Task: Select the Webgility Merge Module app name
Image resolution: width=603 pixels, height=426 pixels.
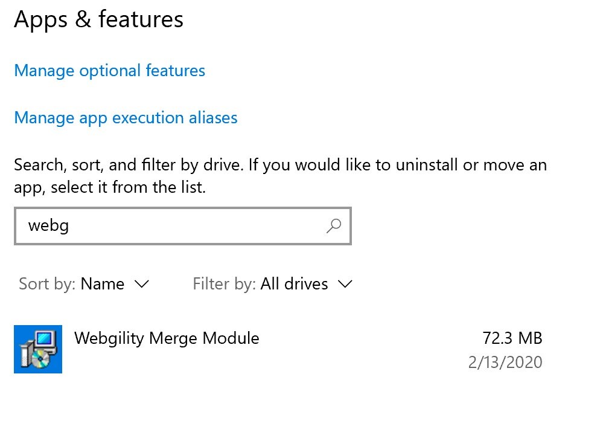Action: [167, 338]
